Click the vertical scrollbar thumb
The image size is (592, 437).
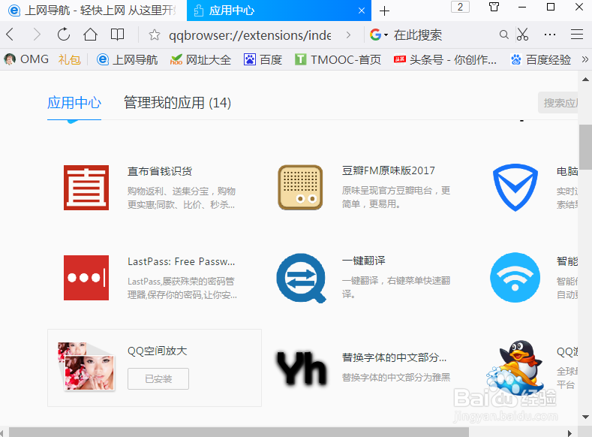click(585, 146)
